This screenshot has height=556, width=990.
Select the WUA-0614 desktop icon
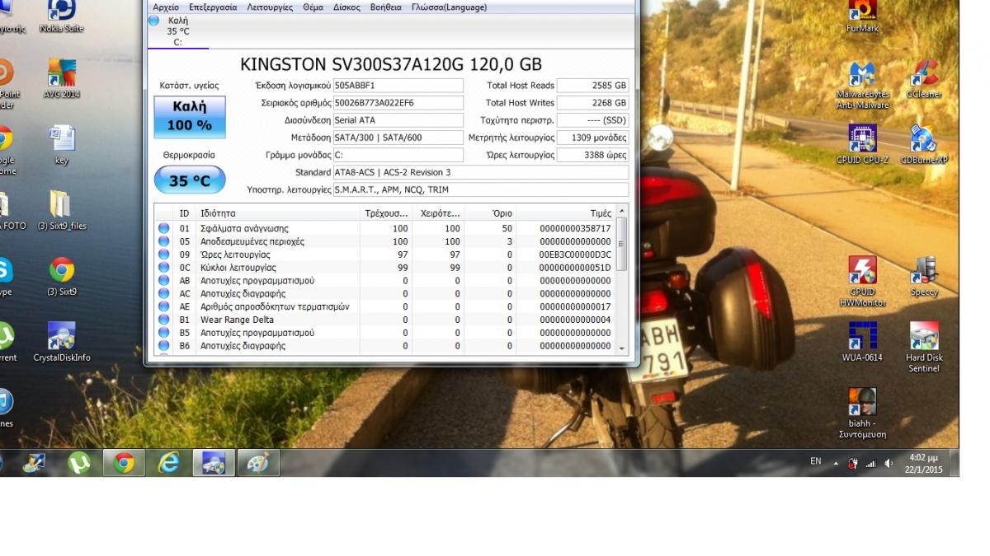click(x=862, y=343)
